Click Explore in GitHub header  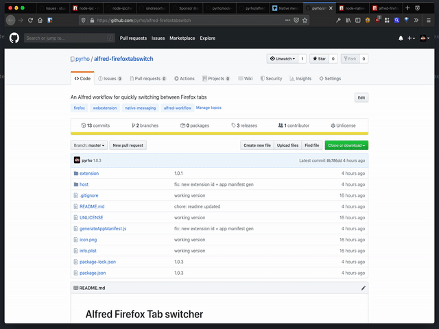[x=207, y=38]
